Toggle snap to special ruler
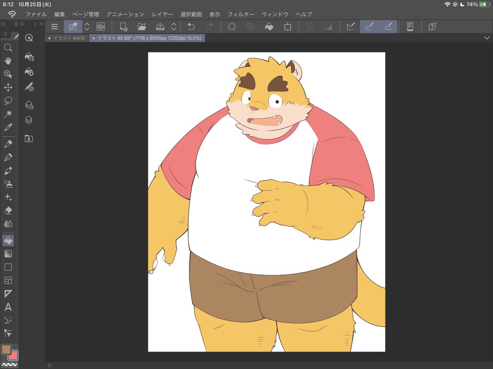493x369 pixels. tap(369, 27)
